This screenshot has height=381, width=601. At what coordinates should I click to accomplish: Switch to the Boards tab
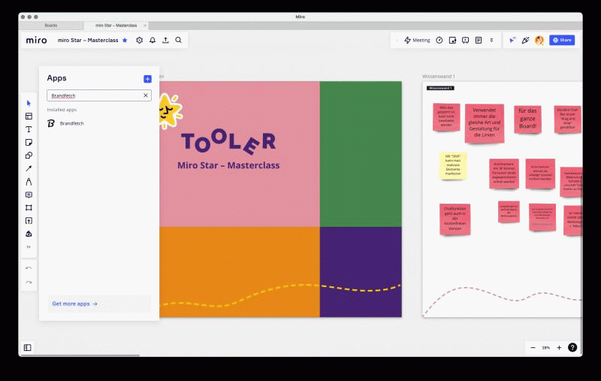pyautogui.click(x=51, y=26)
